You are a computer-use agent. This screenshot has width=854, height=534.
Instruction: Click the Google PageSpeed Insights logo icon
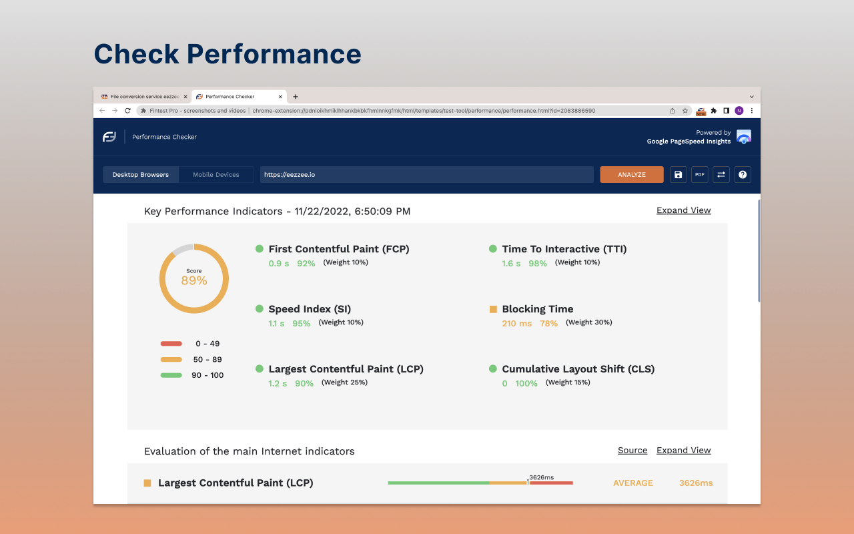point(744,137)
